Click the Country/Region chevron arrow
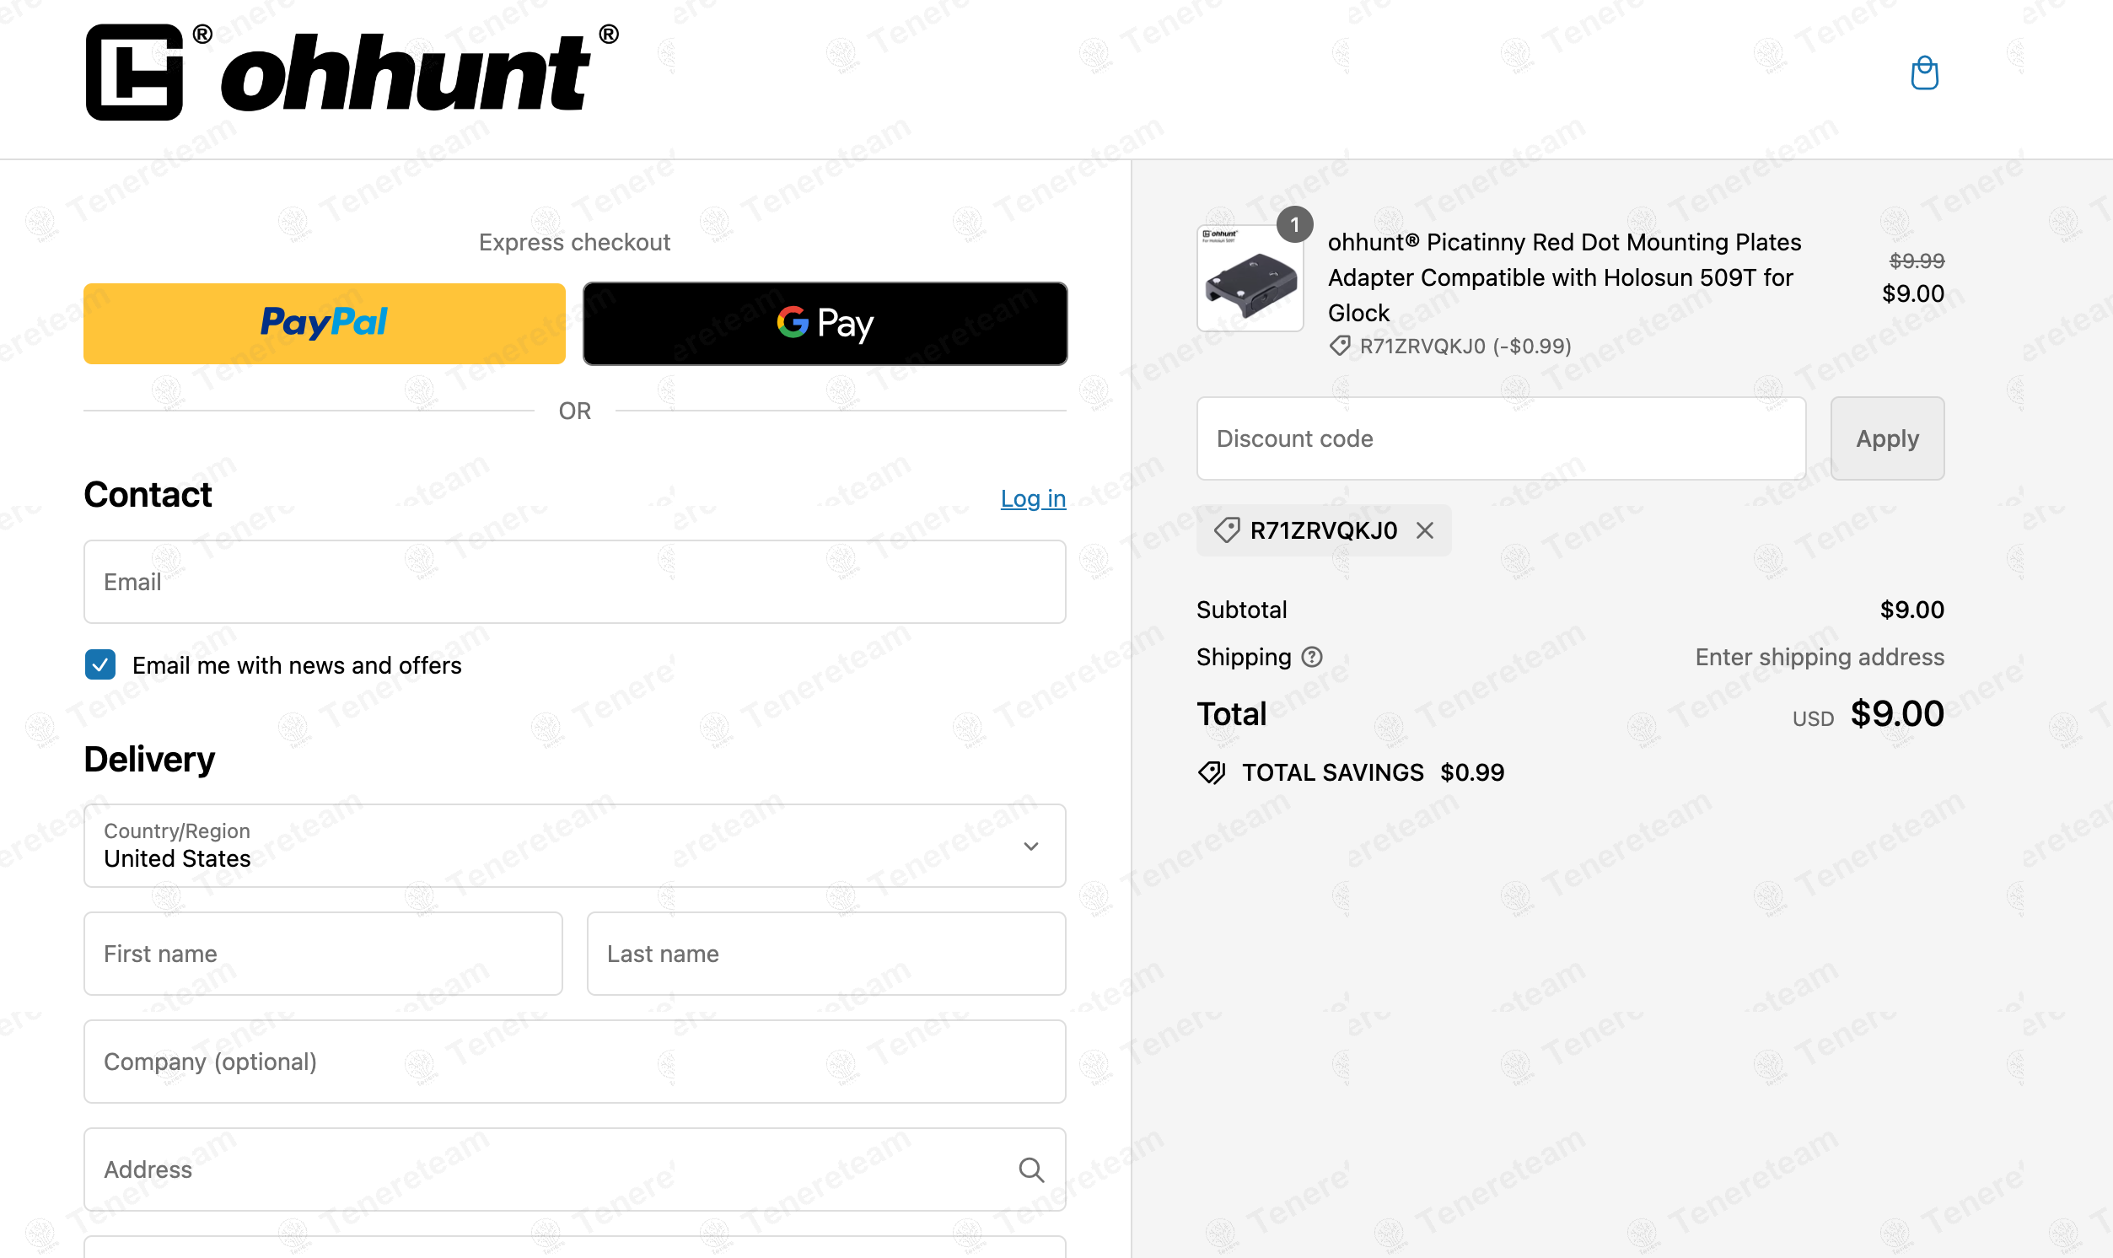The image size is (2113, 1258). tap(1030, 846)
